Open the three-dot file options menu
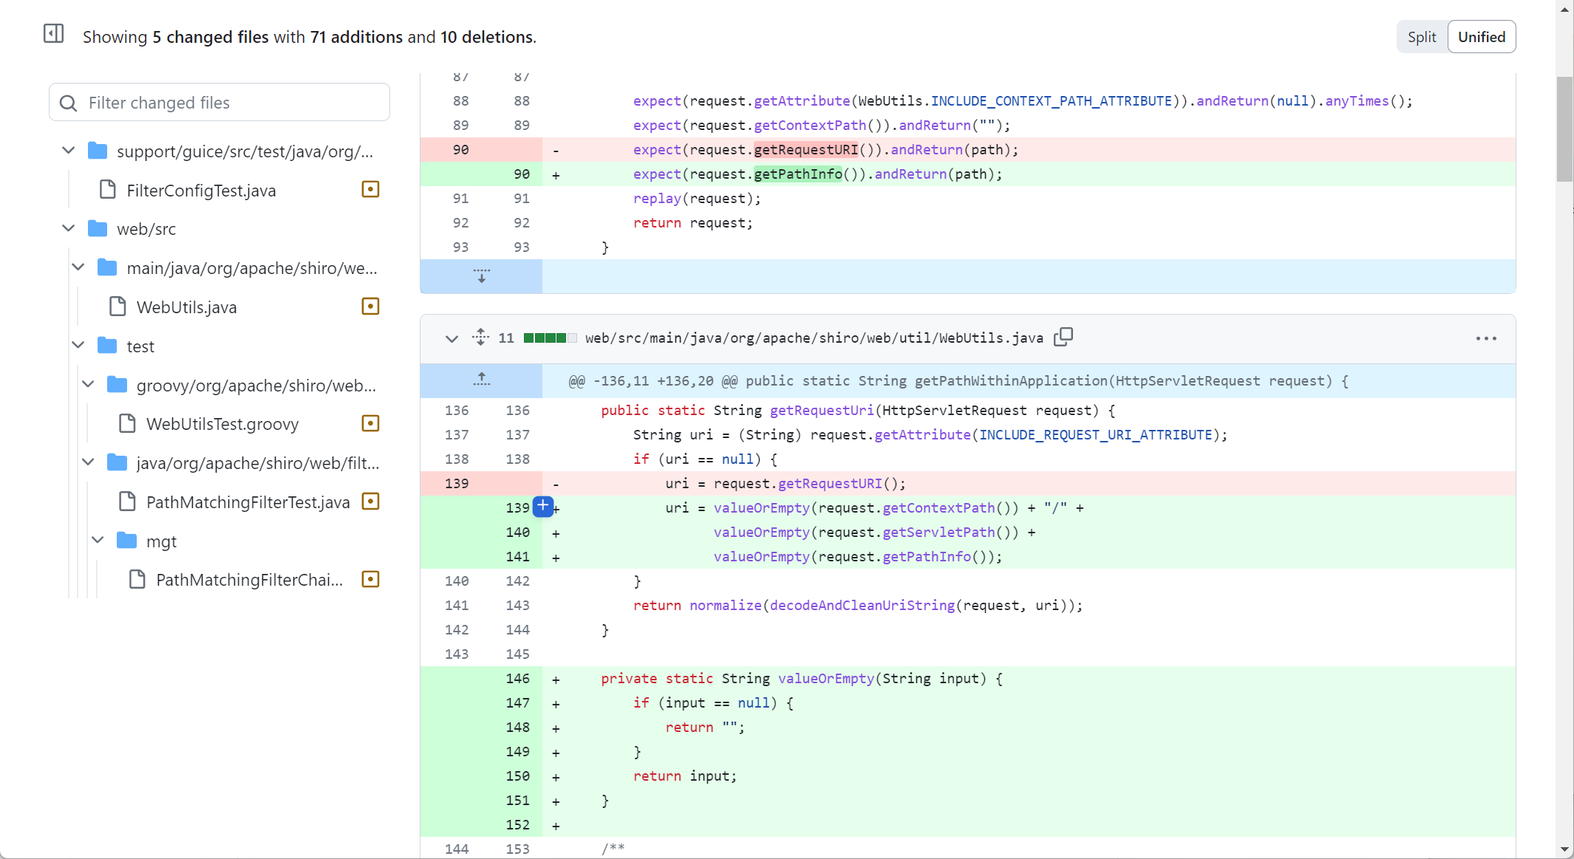 1485,338
